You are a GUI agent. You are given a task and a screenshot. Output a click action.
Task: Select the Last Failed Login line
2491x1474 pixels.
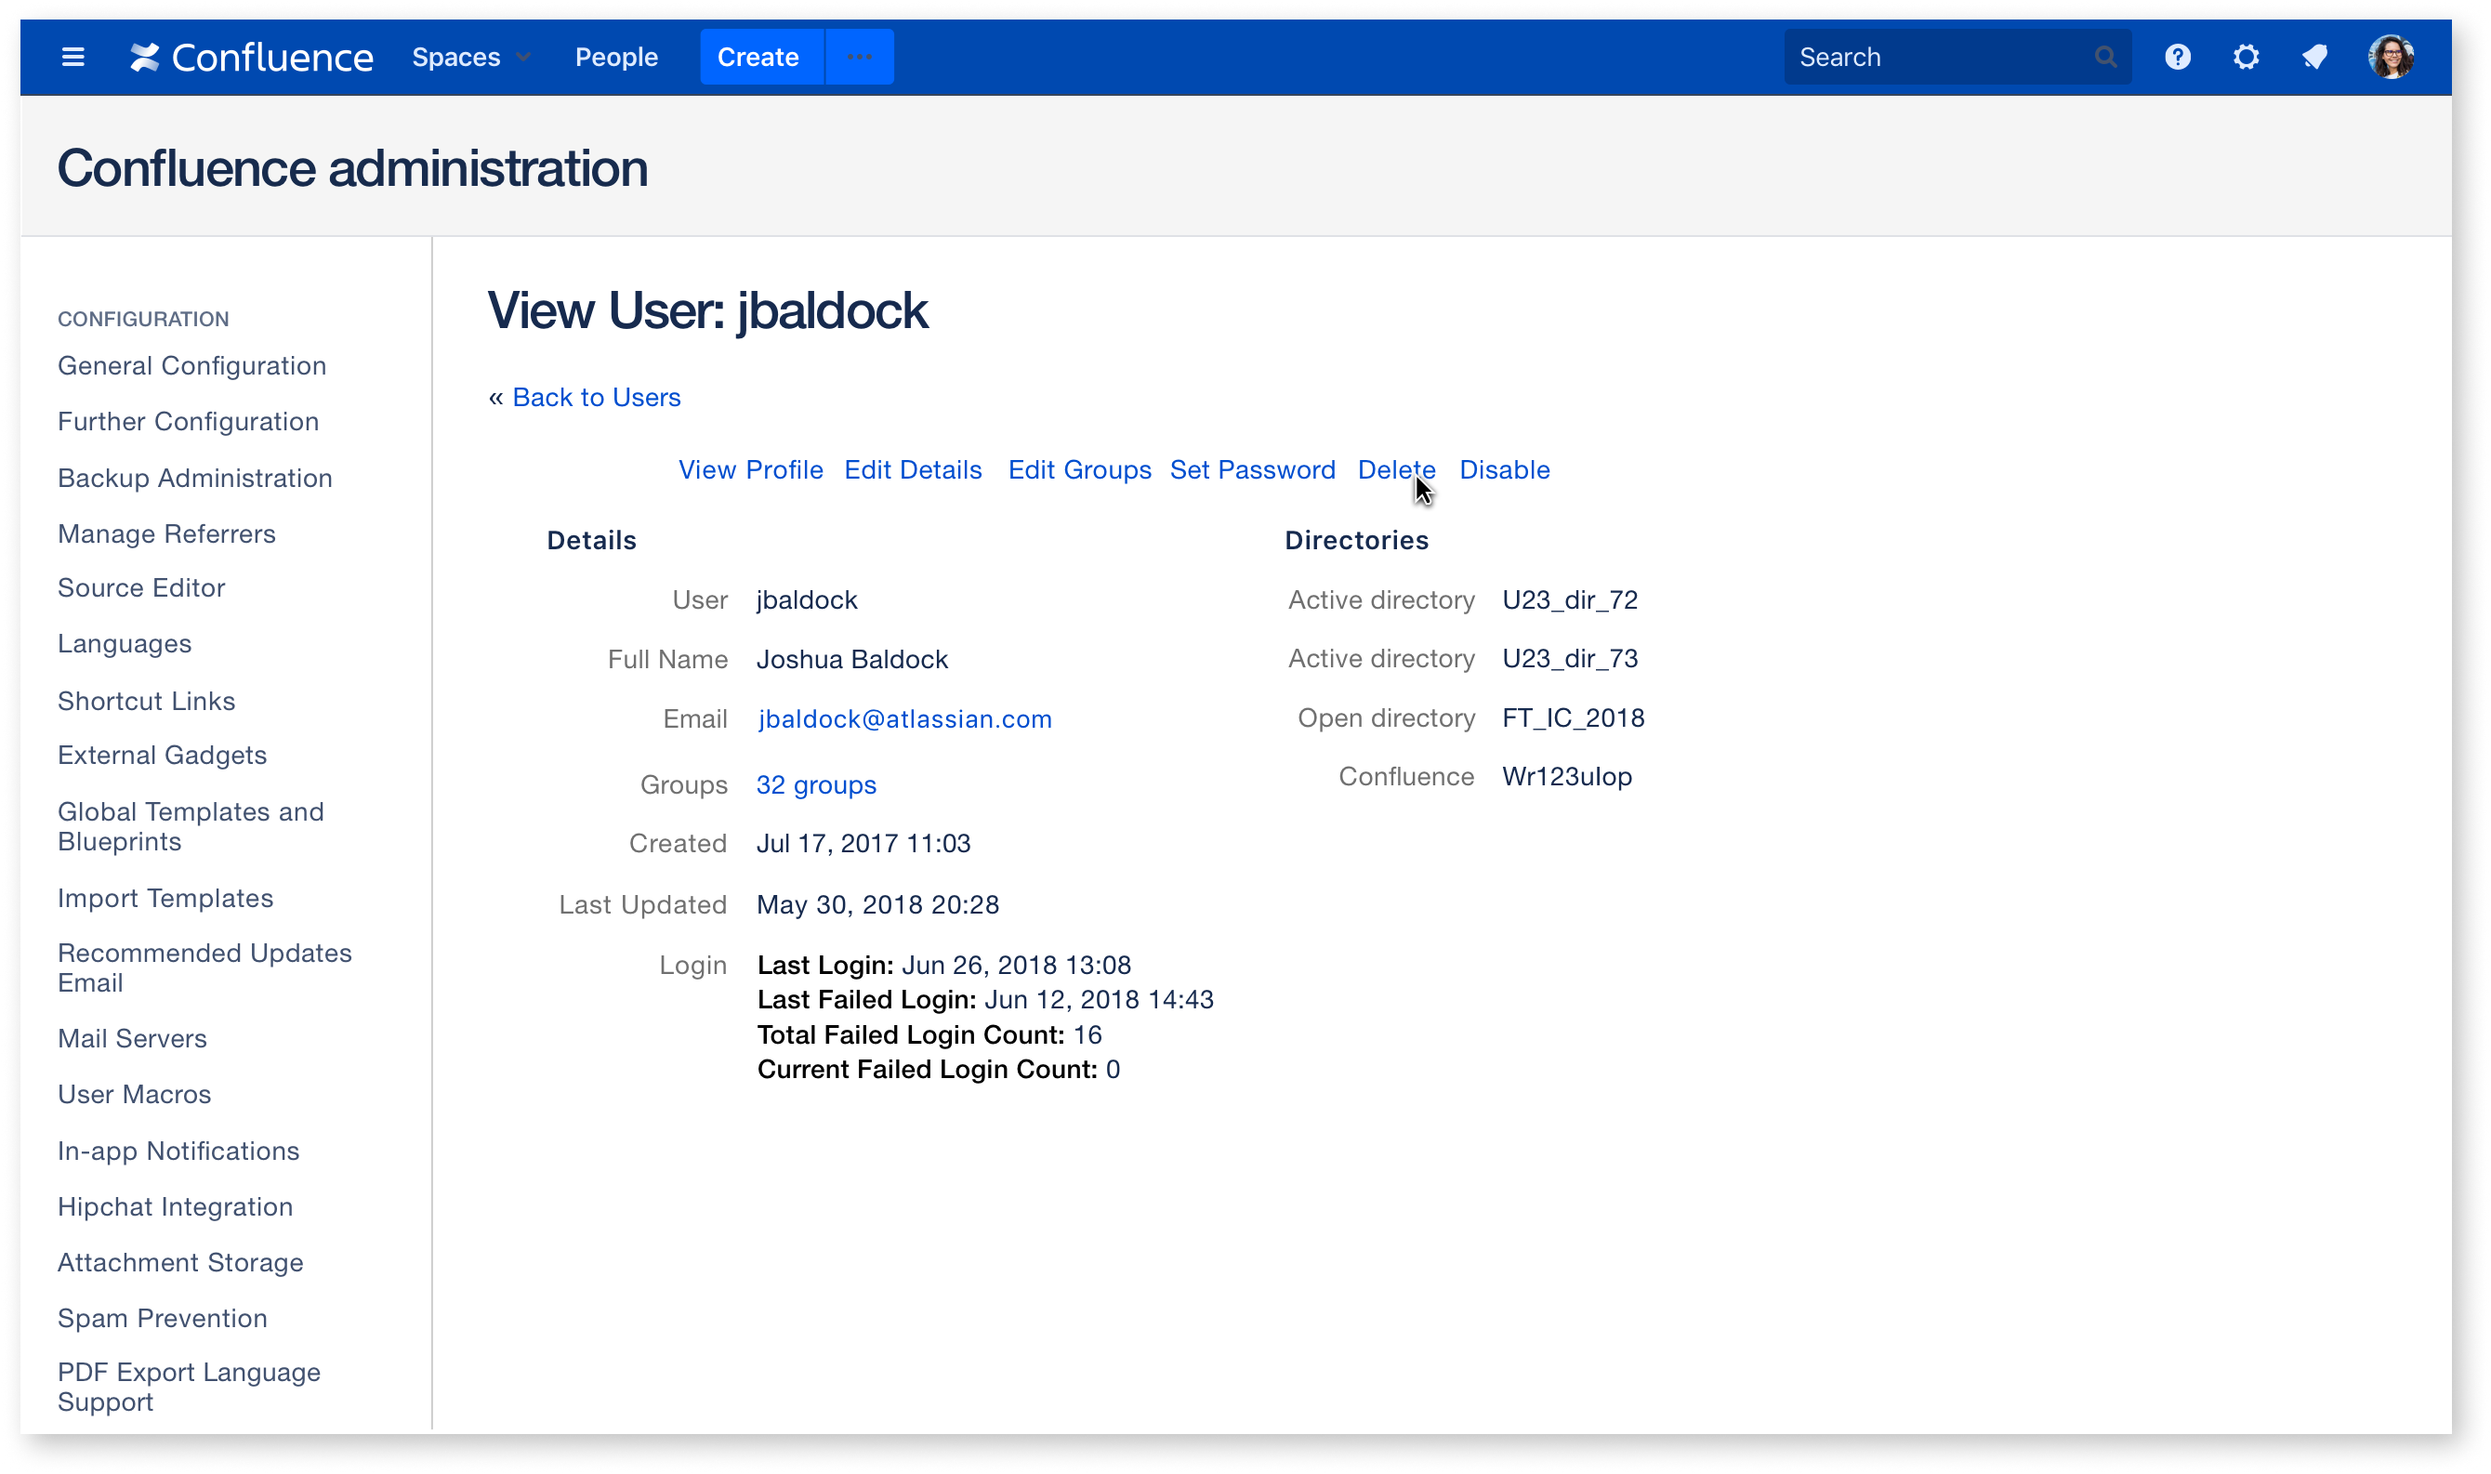pos(985,999)
